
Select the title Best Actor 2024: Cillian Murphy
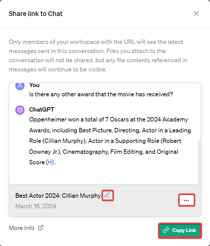pos(58,196)
